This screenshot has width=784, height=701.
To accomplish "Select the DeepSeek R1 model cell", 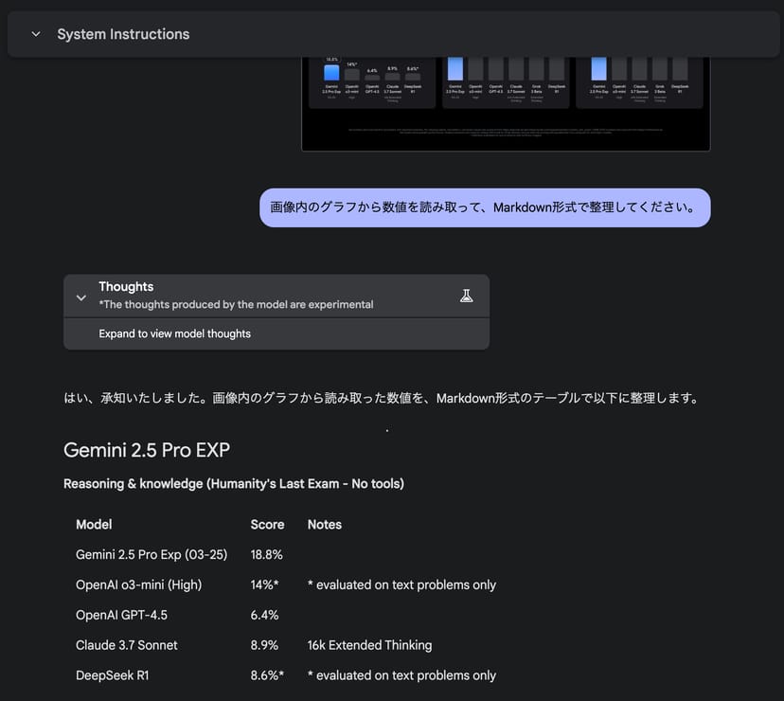I will pos(114,675).
